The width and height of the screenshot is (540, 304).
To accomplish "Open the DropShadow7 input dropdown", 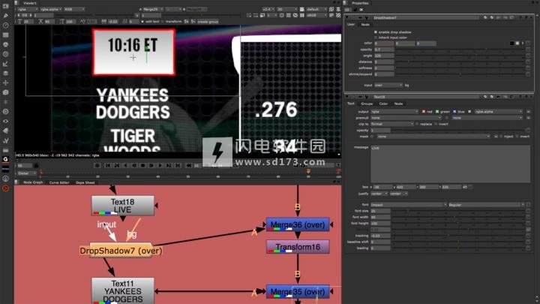I will click(388, 85).
